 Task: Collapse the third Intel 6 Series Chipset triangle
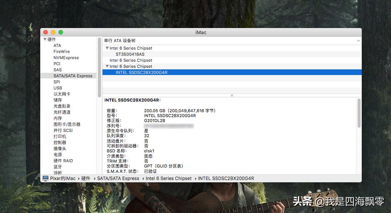point(107,66)
